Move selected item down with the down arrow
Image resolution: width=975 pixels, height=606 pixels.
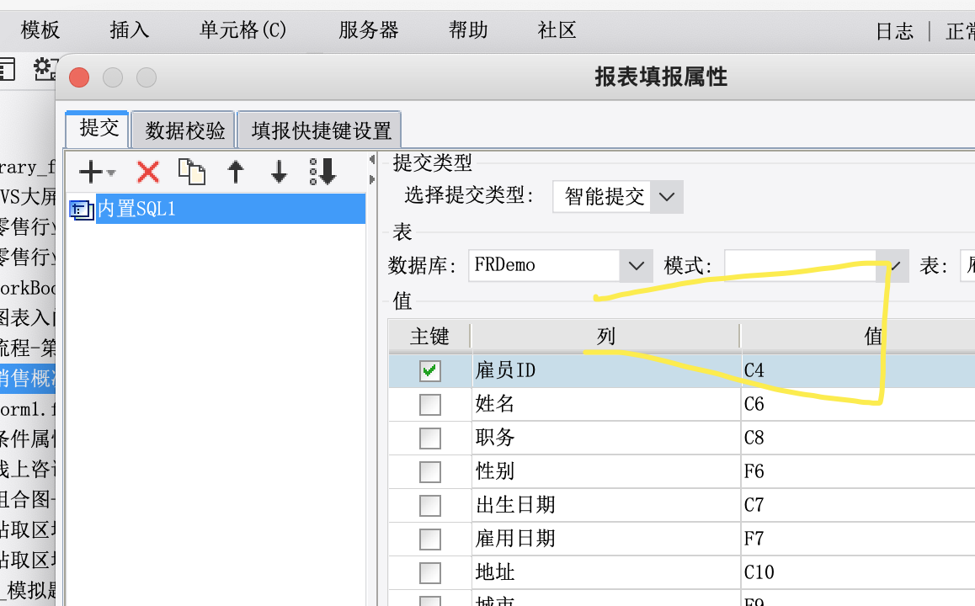point(280,172)
